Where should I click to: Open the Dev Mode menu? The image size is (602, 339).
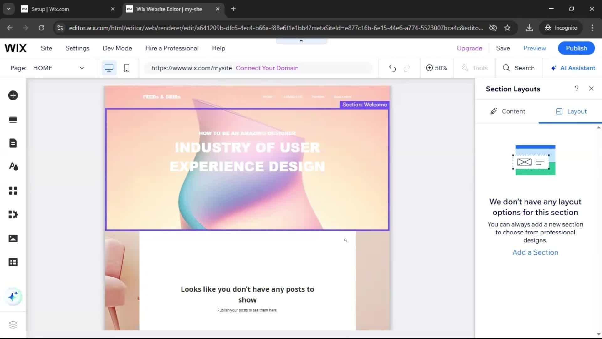117,48
